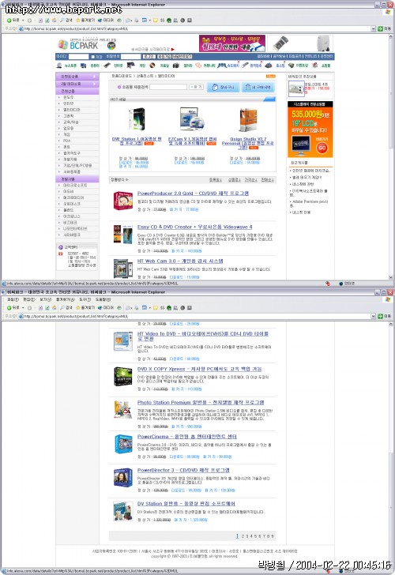
Task: Click the PowerProducer product thumbnail
Action: 123,201
